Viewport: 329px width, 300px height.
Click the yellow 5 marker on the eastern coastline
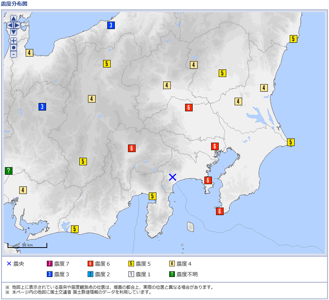pos(290,143)
